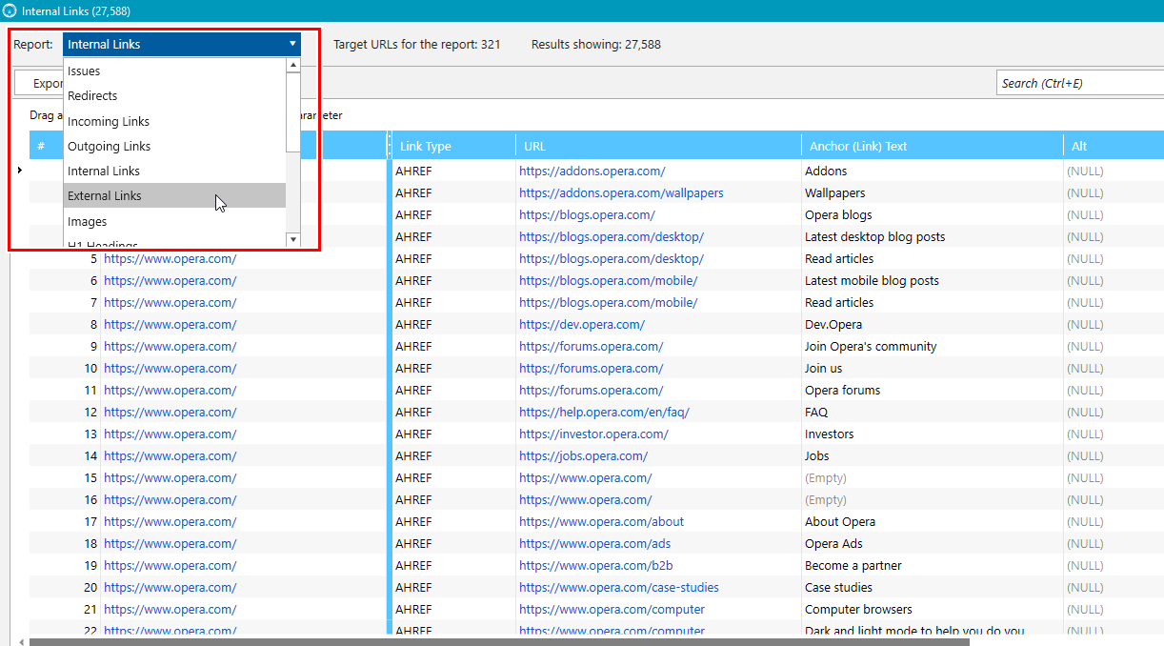This screenshot has width=1164, height=646.
Task: Click the Dev.Opera anchor text cell
Action: 933,324
